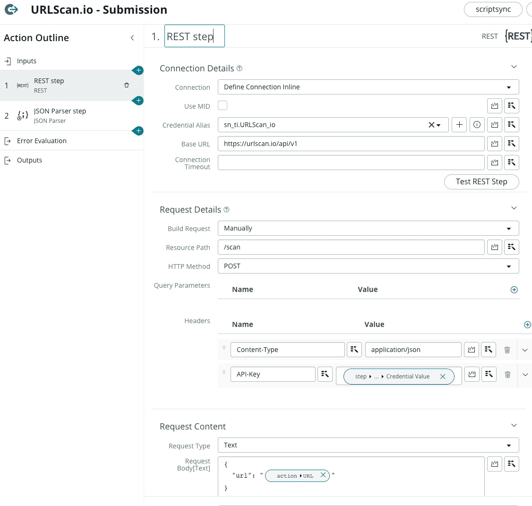The image size is (532, 506).
Task: Collapse the Action Outline panel
Action: [x=132, y=38]
